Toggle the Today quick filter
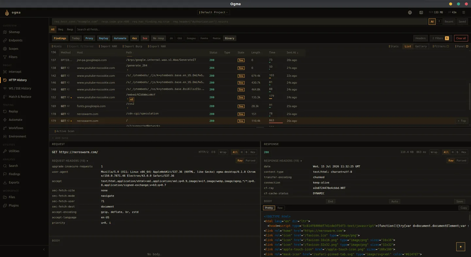471x257 pixels. pos(76,38)
